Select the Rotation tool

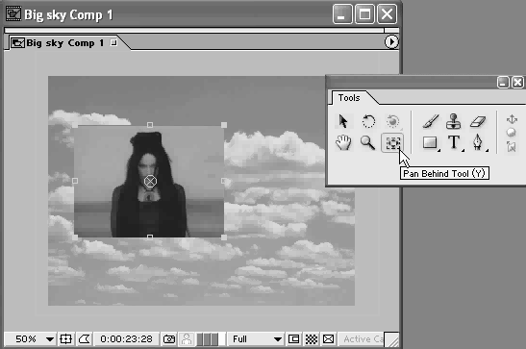click(368, 121)
